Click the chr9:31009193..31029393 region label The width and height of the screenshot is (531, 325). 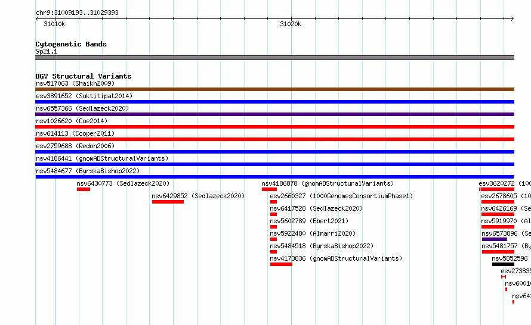click(77, 12)
